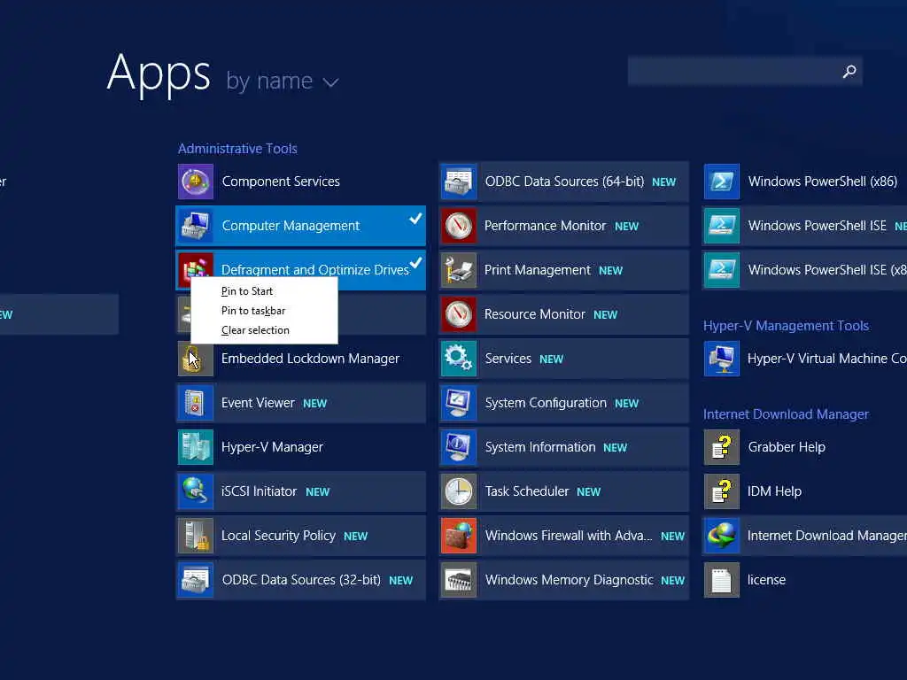Screen dimensions: 907x680
Task: Launch Hyper-V Manager via its icon
Action: point(196,447)
